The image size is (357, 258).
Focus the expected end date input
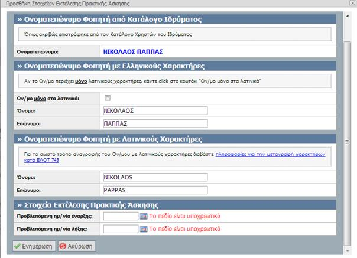tap(121, 229)
